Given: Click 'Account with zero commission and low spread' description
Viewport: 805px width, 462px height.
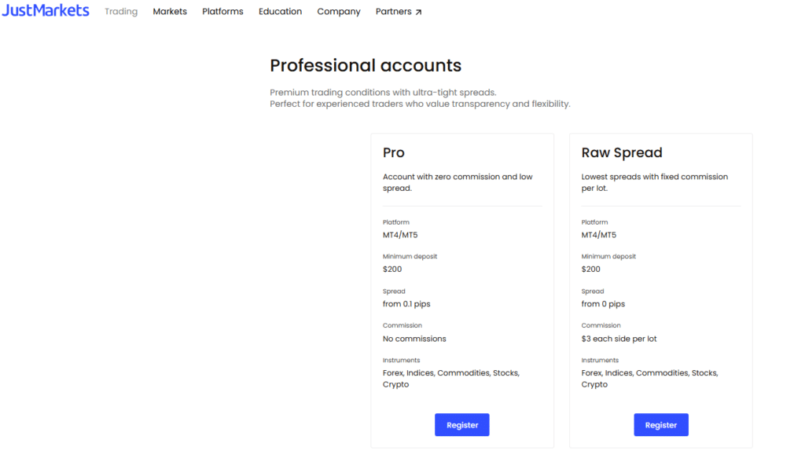Looking at the screenshot, I should pos(458,182).
